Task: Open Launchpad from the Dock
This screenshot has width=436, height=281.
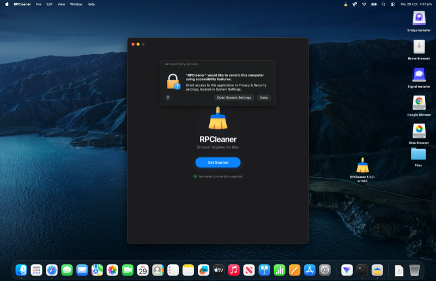Action: [x=37, y=270]
